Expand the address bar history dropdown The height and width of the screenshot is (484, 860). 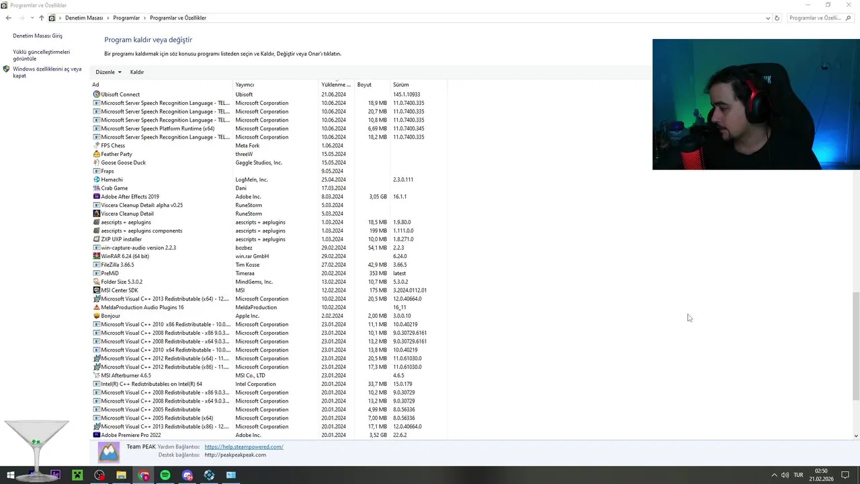768,18
